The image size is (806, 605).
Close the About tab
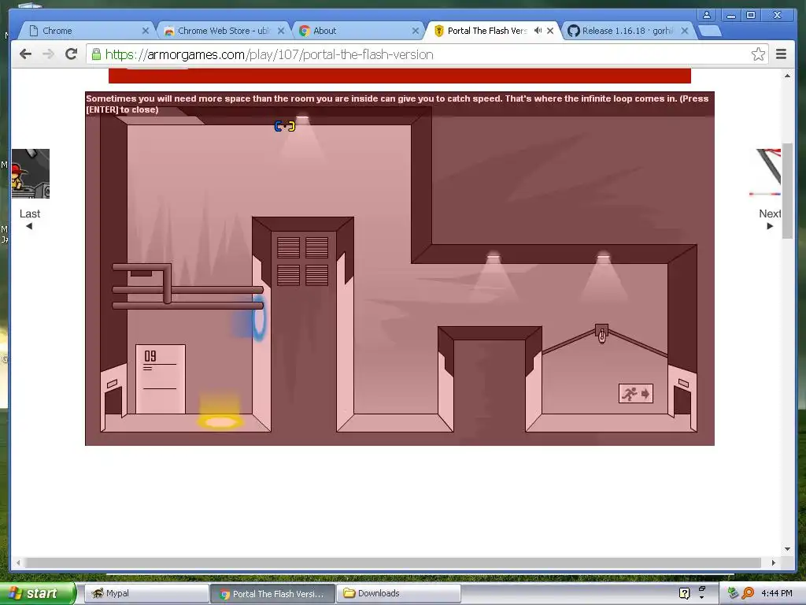point(416,31)
